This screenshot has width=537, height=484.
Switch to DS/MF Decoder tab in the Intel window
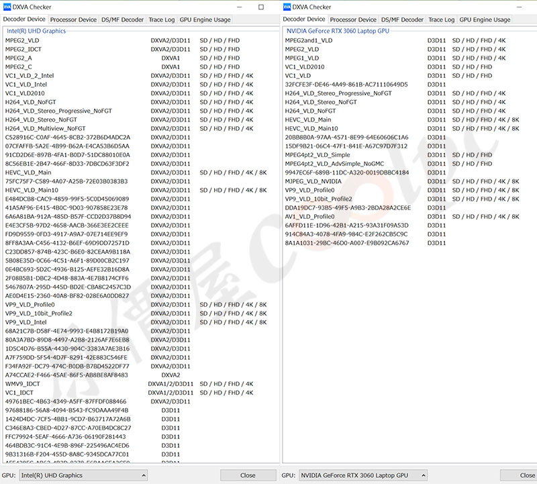pyautogui.click(x=123, y=20)
